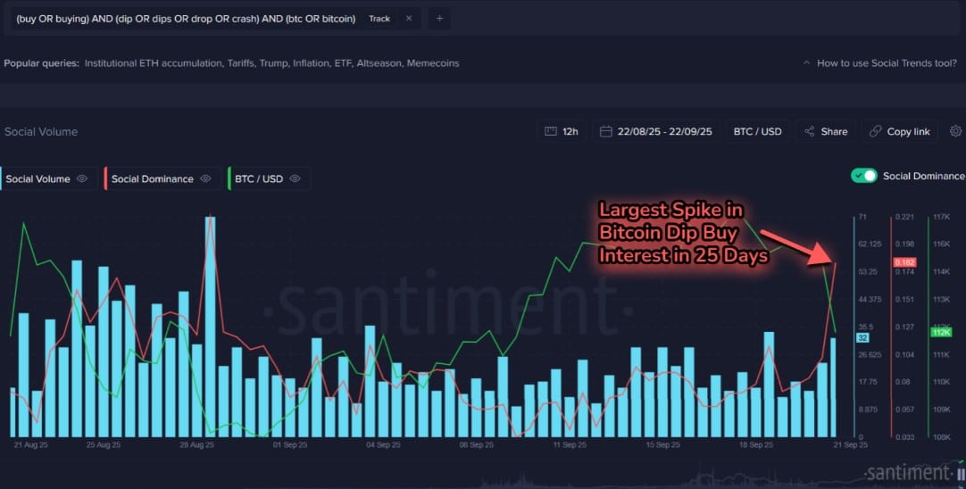Open popular query ETF
Viewport: 966px width, 489px height.
343,62
